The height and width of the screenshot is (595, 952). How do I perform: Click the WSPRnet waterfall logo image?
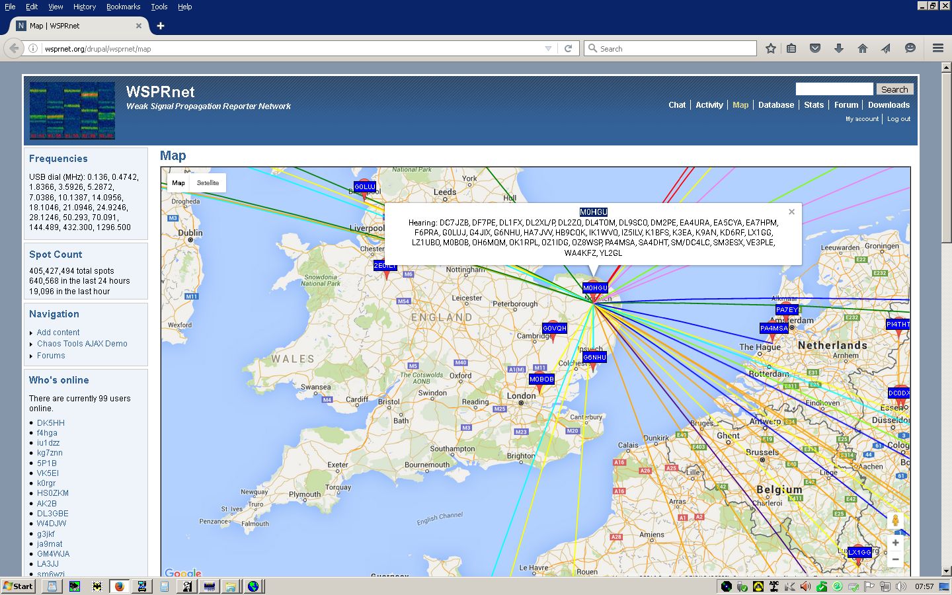pos(72,110)
